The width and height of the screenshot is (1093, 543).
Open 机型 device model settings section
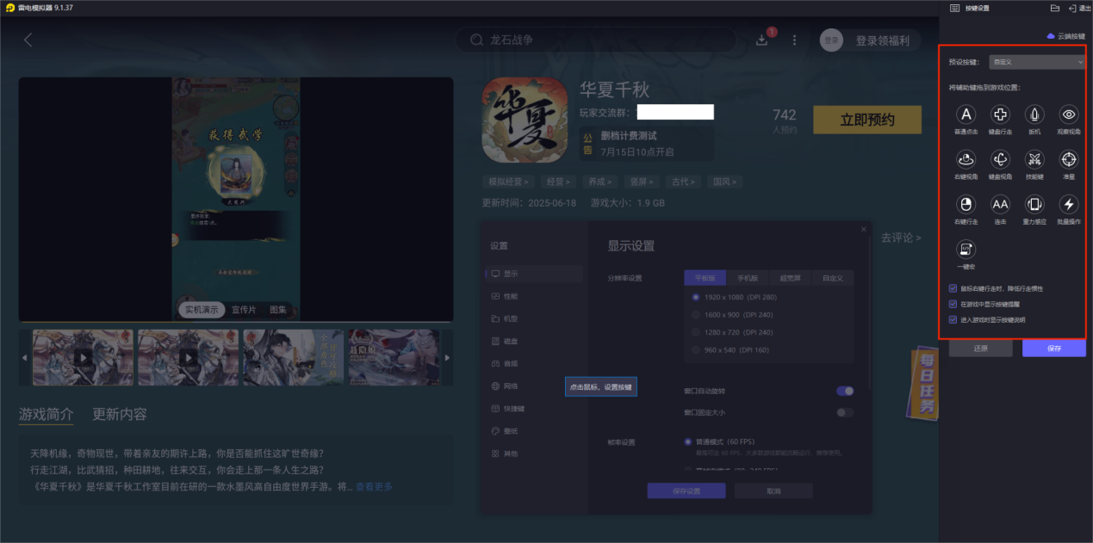tap(534, 318)
